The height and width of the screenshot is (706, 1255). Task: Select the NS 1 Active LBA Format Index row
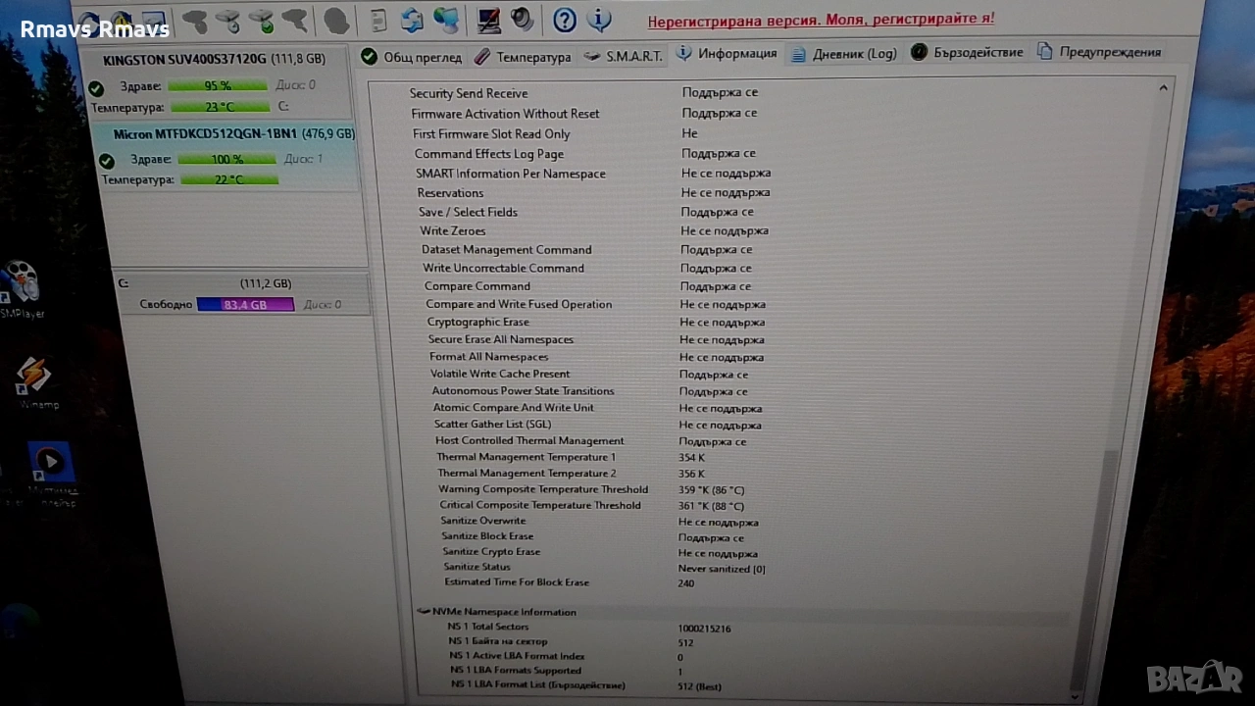point(567,657)
